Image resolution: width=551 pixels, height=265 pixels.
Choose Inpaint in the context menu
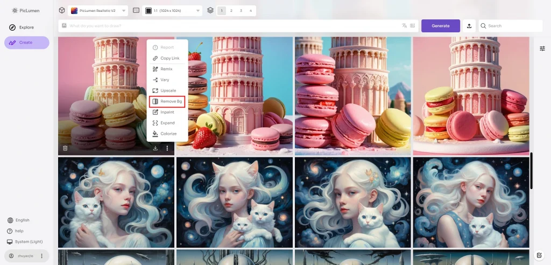pyautogui.click(x=167, y=112)
